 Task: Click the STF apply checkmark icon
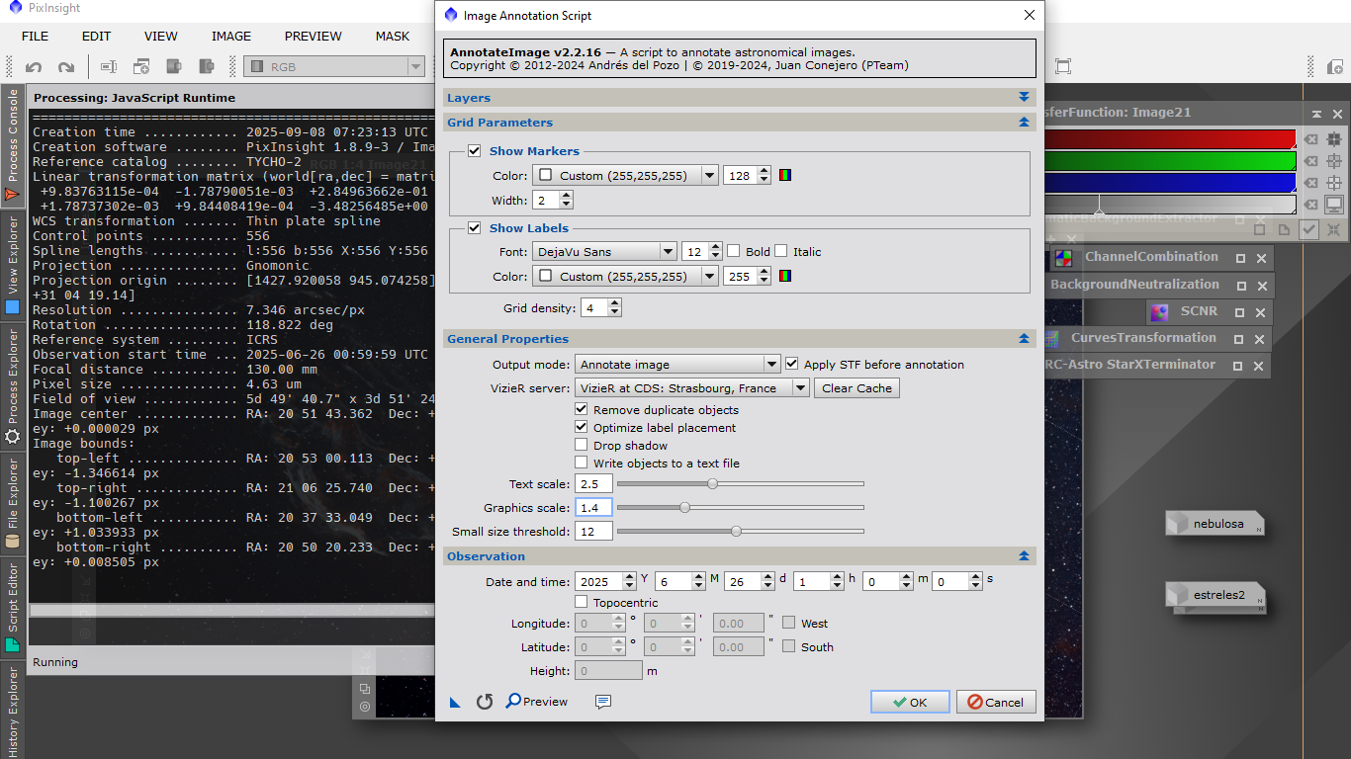coord(1309,229)
